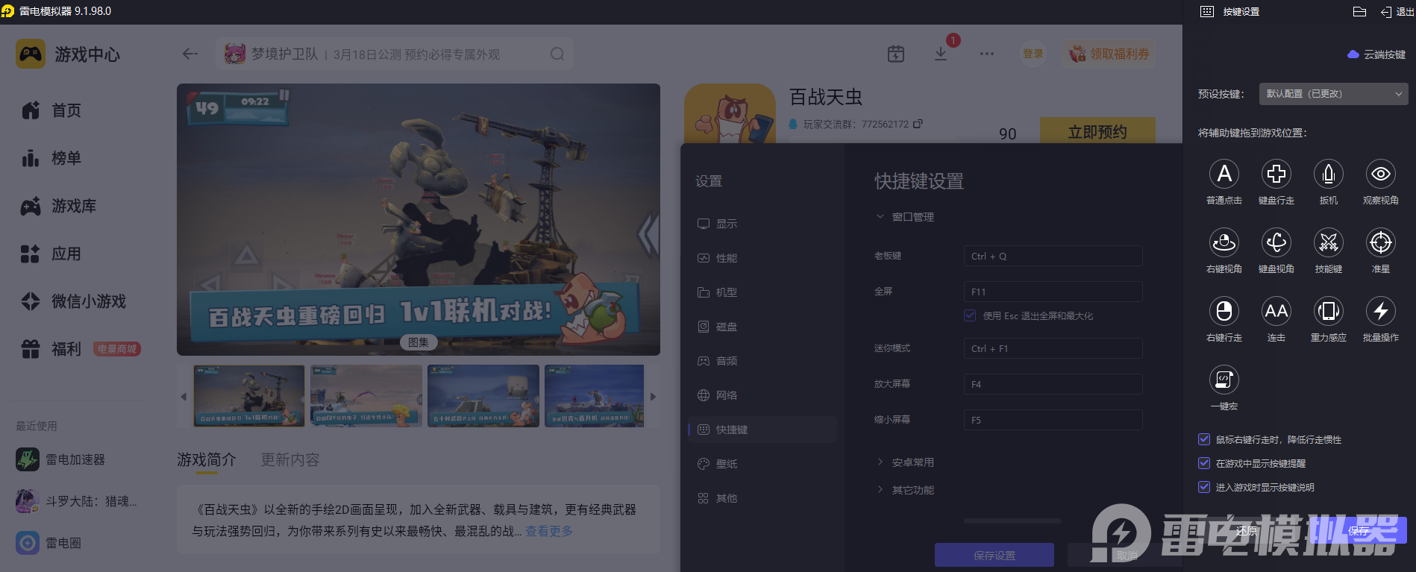1416x572 pixels.
Task: Toggle 鼠标右键行走时，降低行走惯性 checkbox
Action: tap(1203, 439)
